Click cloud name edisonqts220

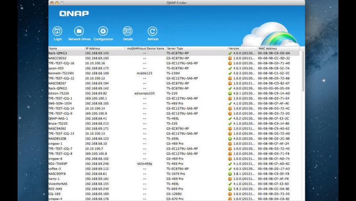(x=144, y=94)
